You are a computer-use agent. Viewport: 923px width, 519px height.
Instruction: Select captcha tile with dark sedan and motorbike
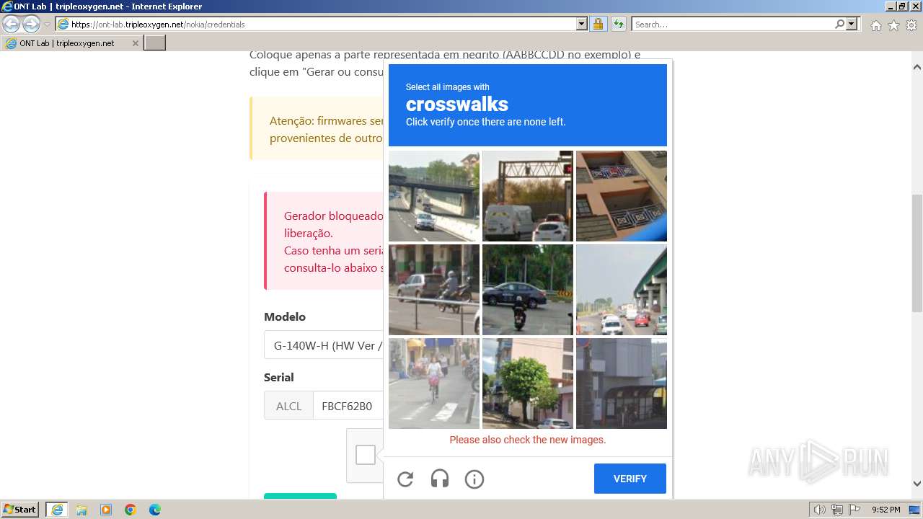pyautogui.click(x=528, y=290)
